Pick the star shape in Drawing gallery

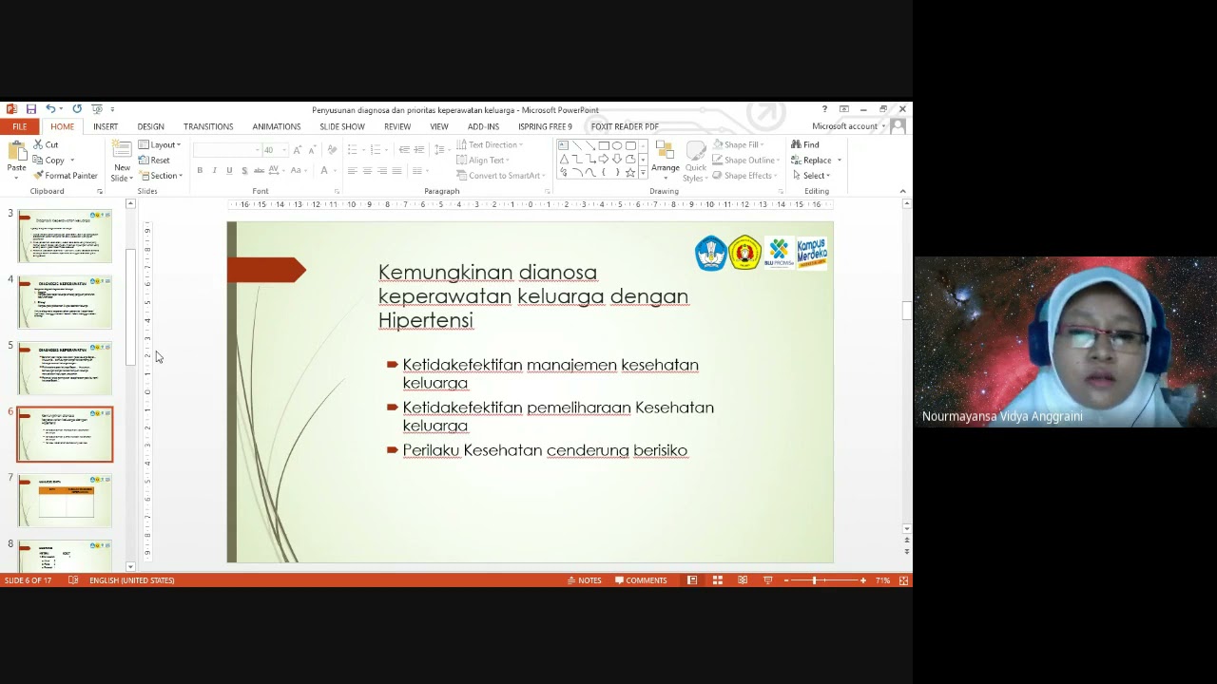pyautogui.click(x=629, y=173)
